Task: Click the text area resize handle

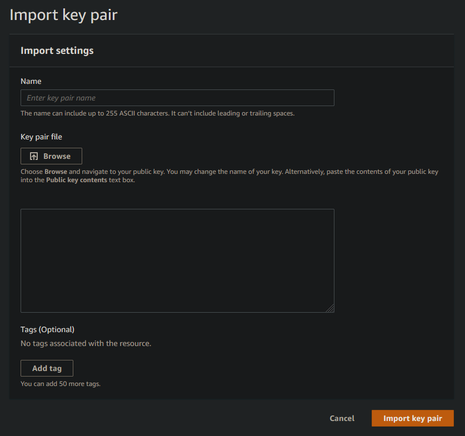Action: [330, 308]
